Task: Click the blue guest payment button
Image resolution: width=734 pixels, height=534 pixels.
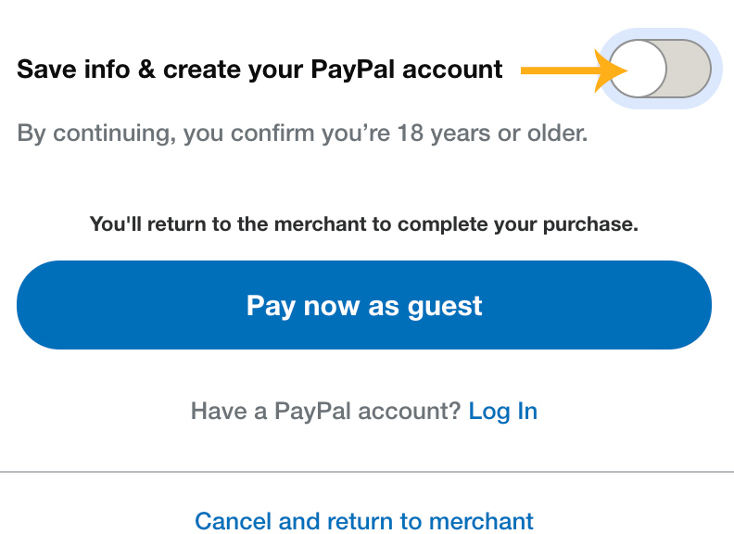Action: [364, 305]
